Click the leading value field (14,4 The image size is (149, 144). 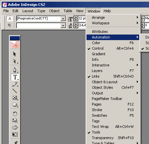tap(82, 25)
